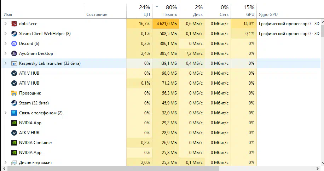The width and height of the screenshot is (324, 171).
Task: Sort processes by ЦП column
Action: tap(139, 11)
